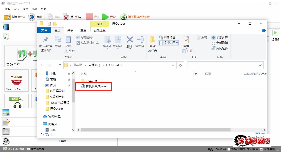Toggle 转换完成后:关闭电脑 checkbox
Viewport: 281px width, 152px height.
[229, 149]
